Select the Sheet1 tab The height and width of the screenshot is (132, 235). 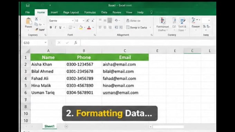click(x=49, y=126)
